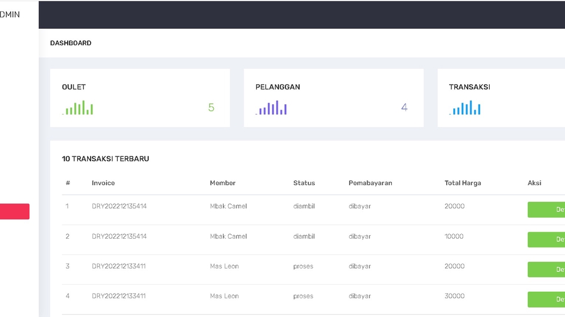The width and height of the screenshot is (565, 317).
Task: Select invoice DRY202212133411 in row 4
Action: (118, 296)
